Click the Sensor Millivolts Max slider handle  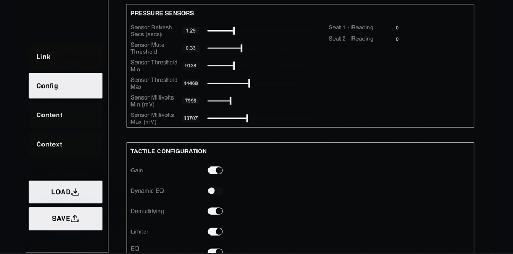coord(247,119)
